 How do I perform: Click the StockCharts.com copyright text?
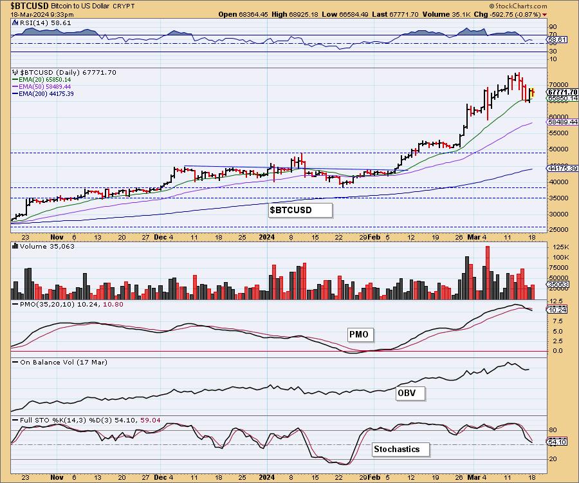pos(518,6)
